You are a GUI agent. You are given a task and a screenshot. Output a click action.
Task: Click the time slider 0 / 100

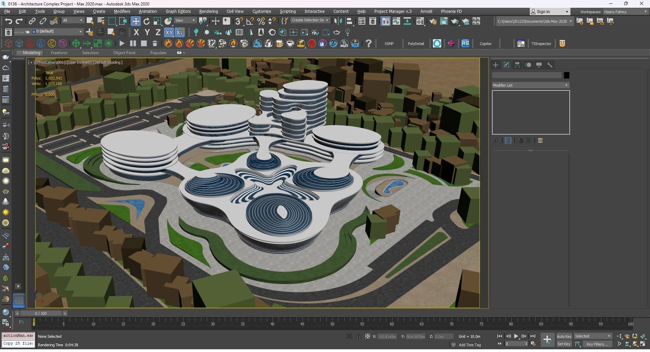point(41,313)
